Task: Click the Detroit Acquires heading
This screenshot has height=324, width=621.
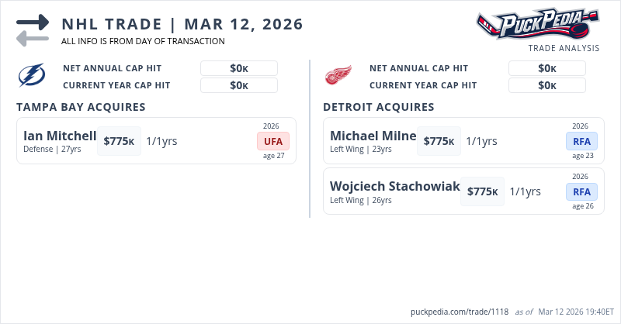Action: point(378,107)
